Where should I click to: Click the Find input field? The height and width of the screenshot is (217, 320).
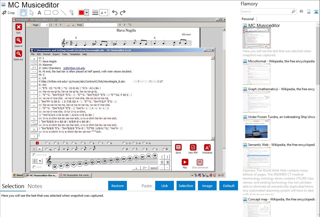point(100,25)
